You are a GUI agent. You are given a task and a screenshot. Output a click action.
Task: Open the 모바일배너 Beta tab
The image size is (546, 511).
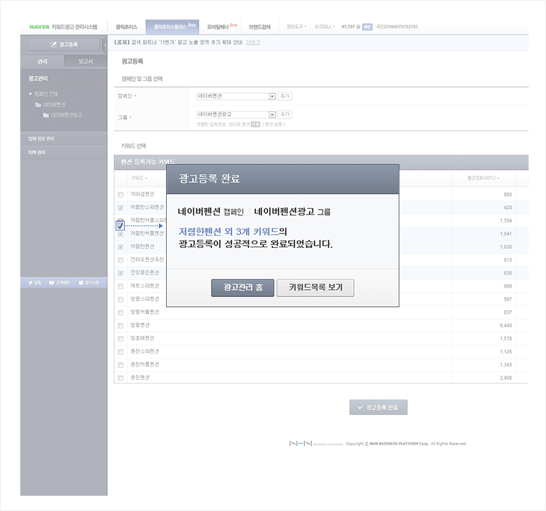(x=222, y=27)
